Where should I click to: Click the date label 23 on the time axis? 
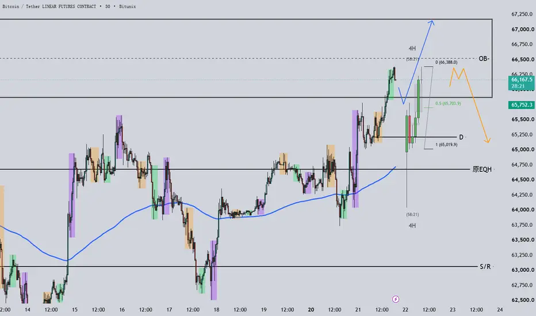453,310
